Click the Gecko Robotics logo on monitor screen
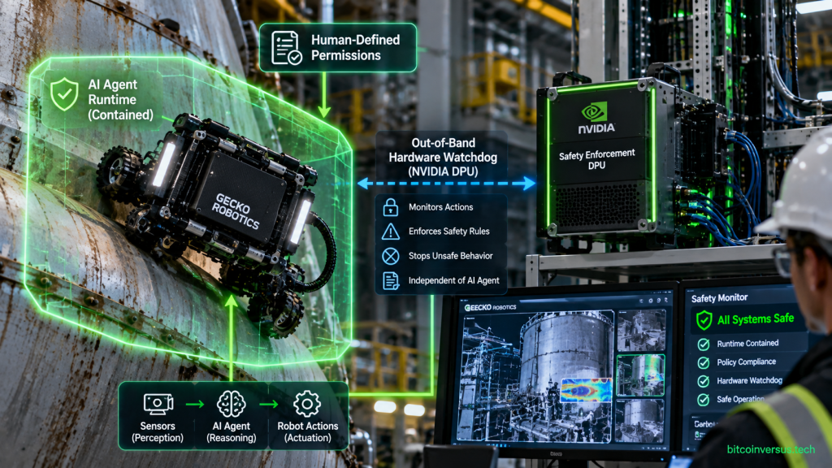 pos(490,307)
